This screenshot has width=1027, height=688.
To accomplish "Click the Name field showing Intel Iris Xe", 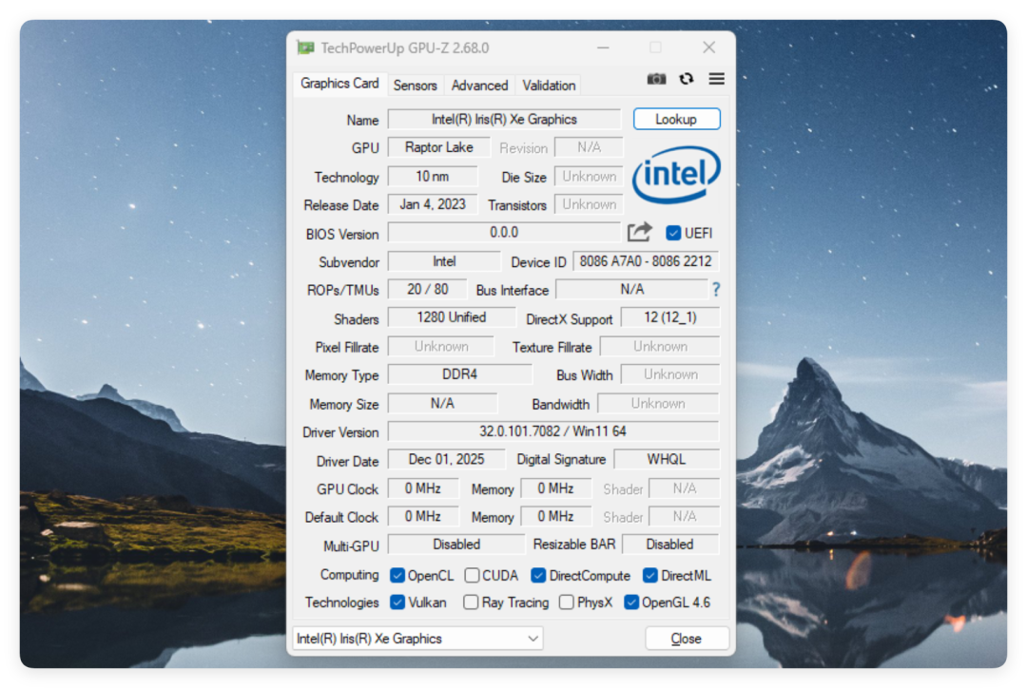I will (504, 119).
